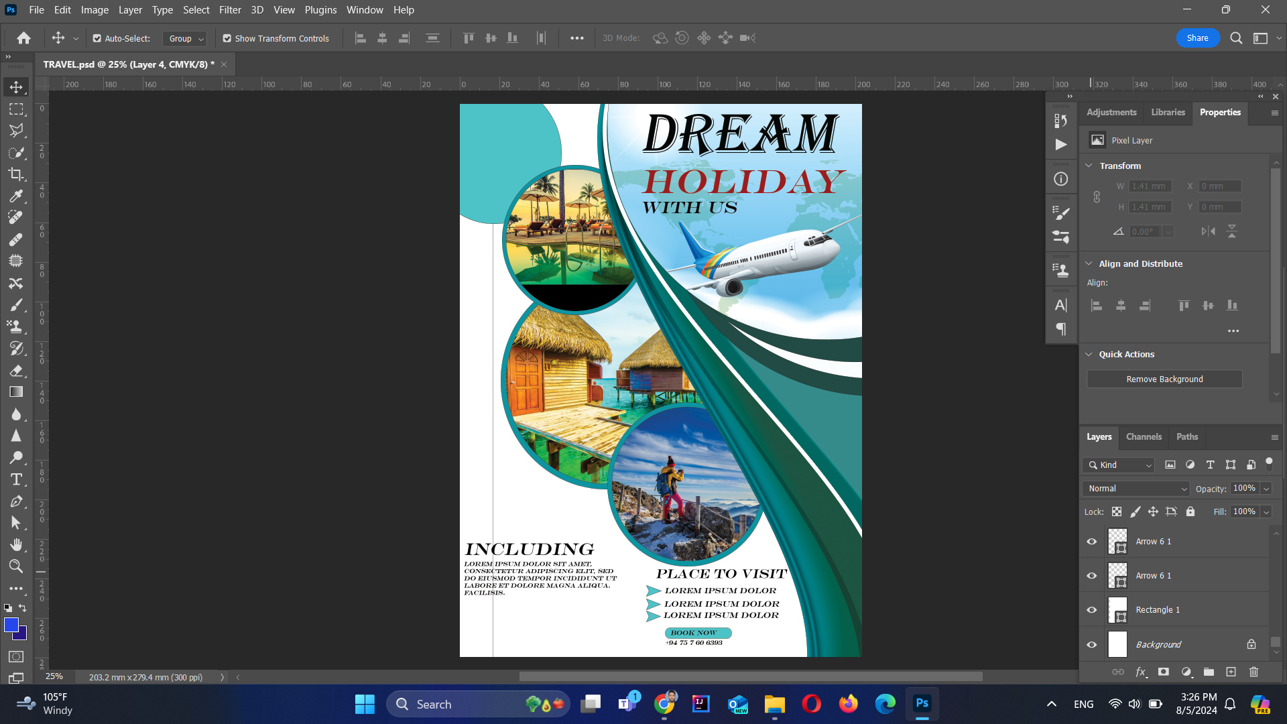Collapse the Align and Distribute section
The image size is (1287, 724).
(1089, 263)
